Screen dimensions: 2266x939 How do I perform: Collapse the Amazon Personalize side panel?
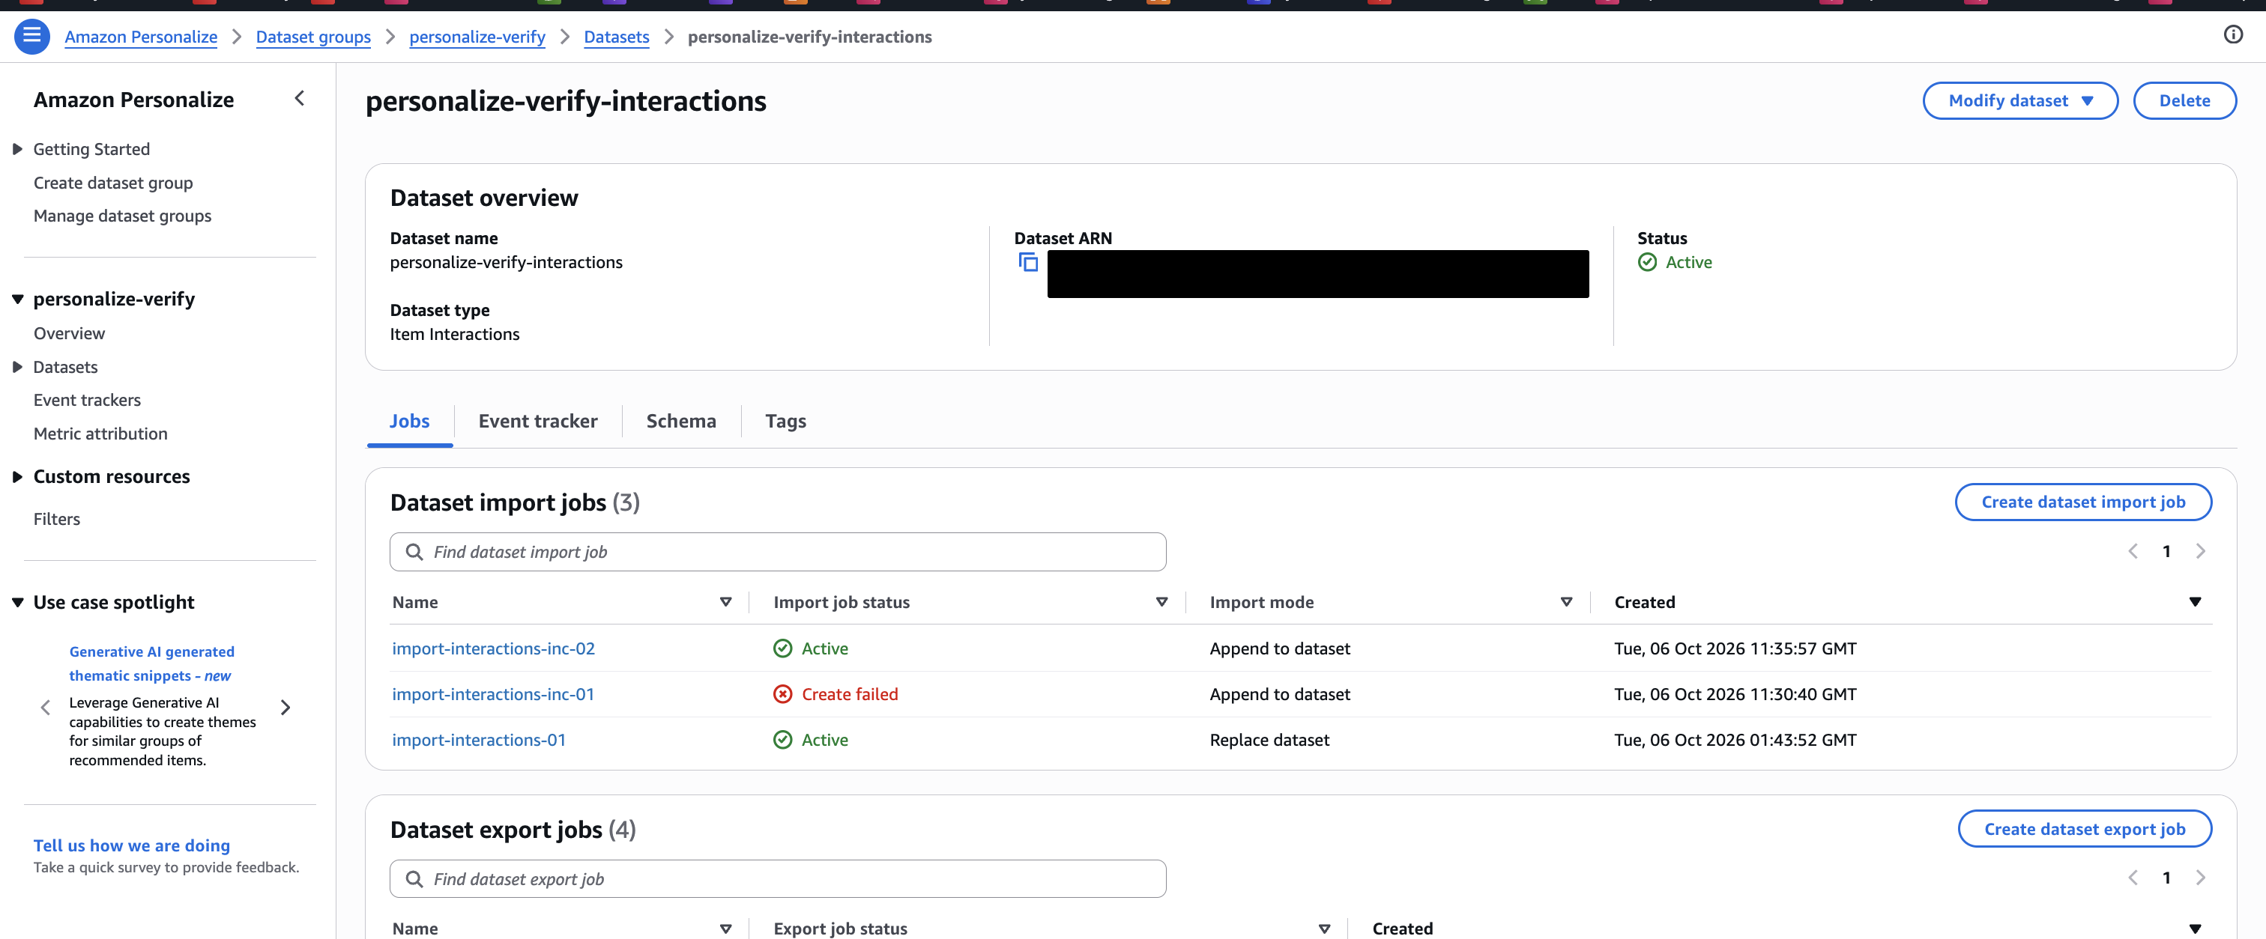(x=299, y=99)
